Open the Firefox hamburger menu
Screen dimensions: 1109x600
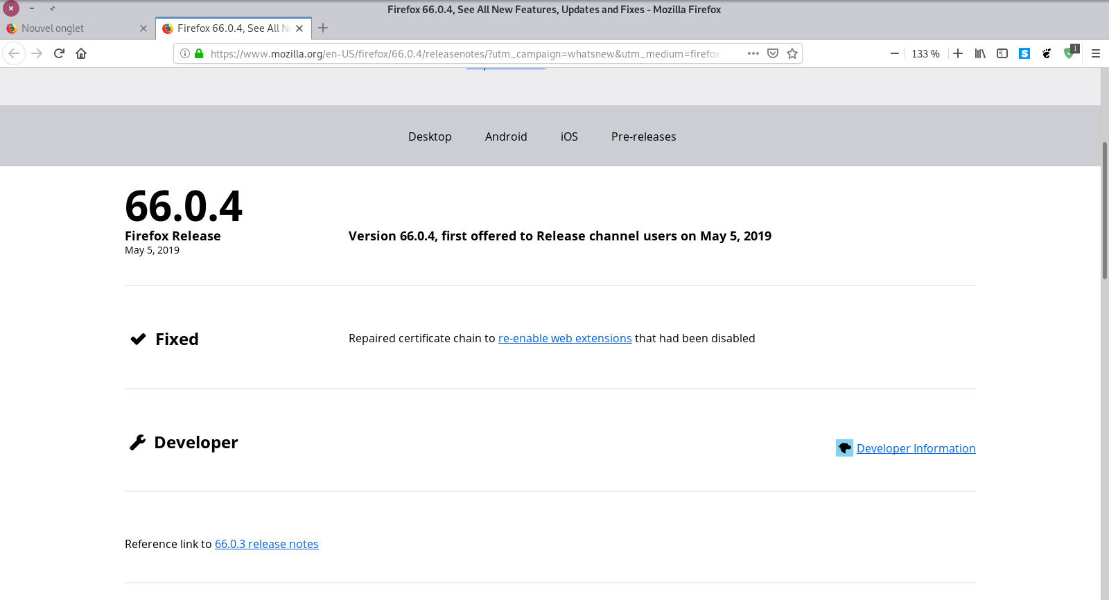coord(1096,53)
